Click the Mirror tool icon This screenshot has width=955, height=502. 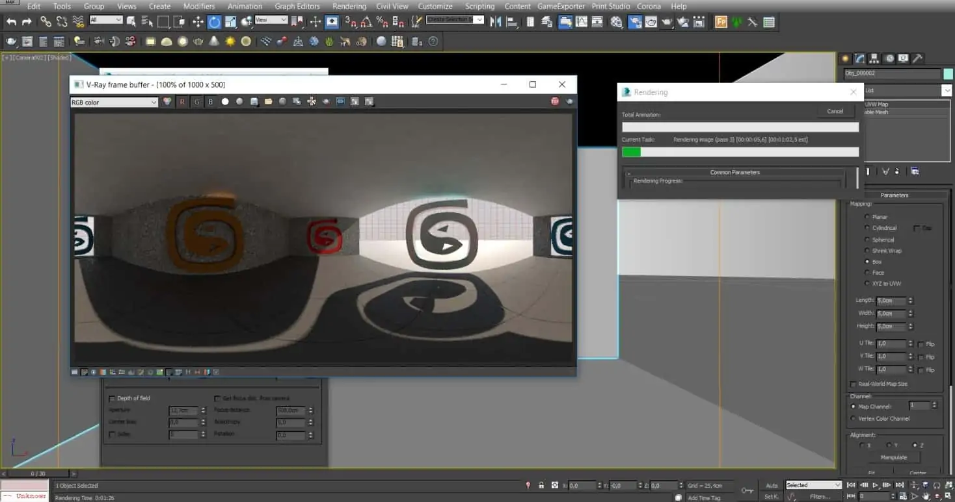(x=496, y=22)
